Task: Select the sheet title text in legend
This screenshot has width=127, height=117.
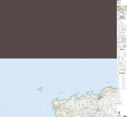Action: click(119, 3)
